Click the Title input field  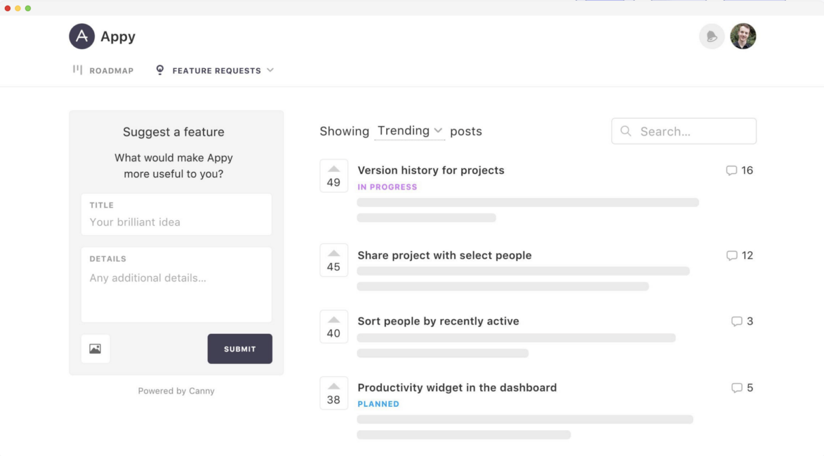pyautogui.click(x=176, y=222)
